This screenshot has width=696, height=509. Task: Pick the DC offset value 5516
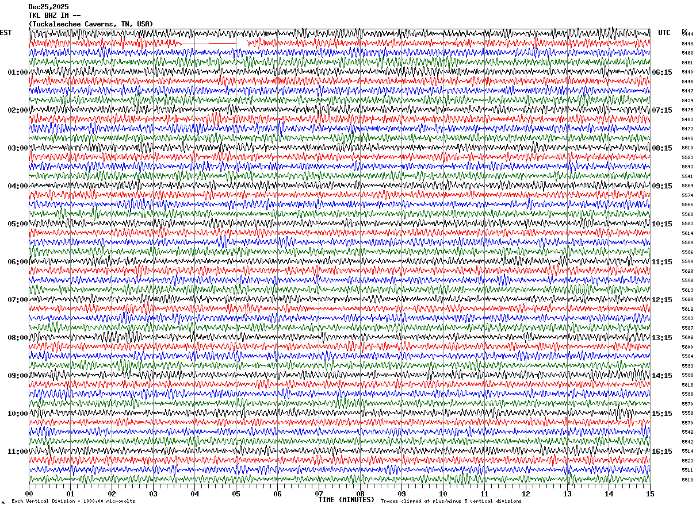(687, 480)
